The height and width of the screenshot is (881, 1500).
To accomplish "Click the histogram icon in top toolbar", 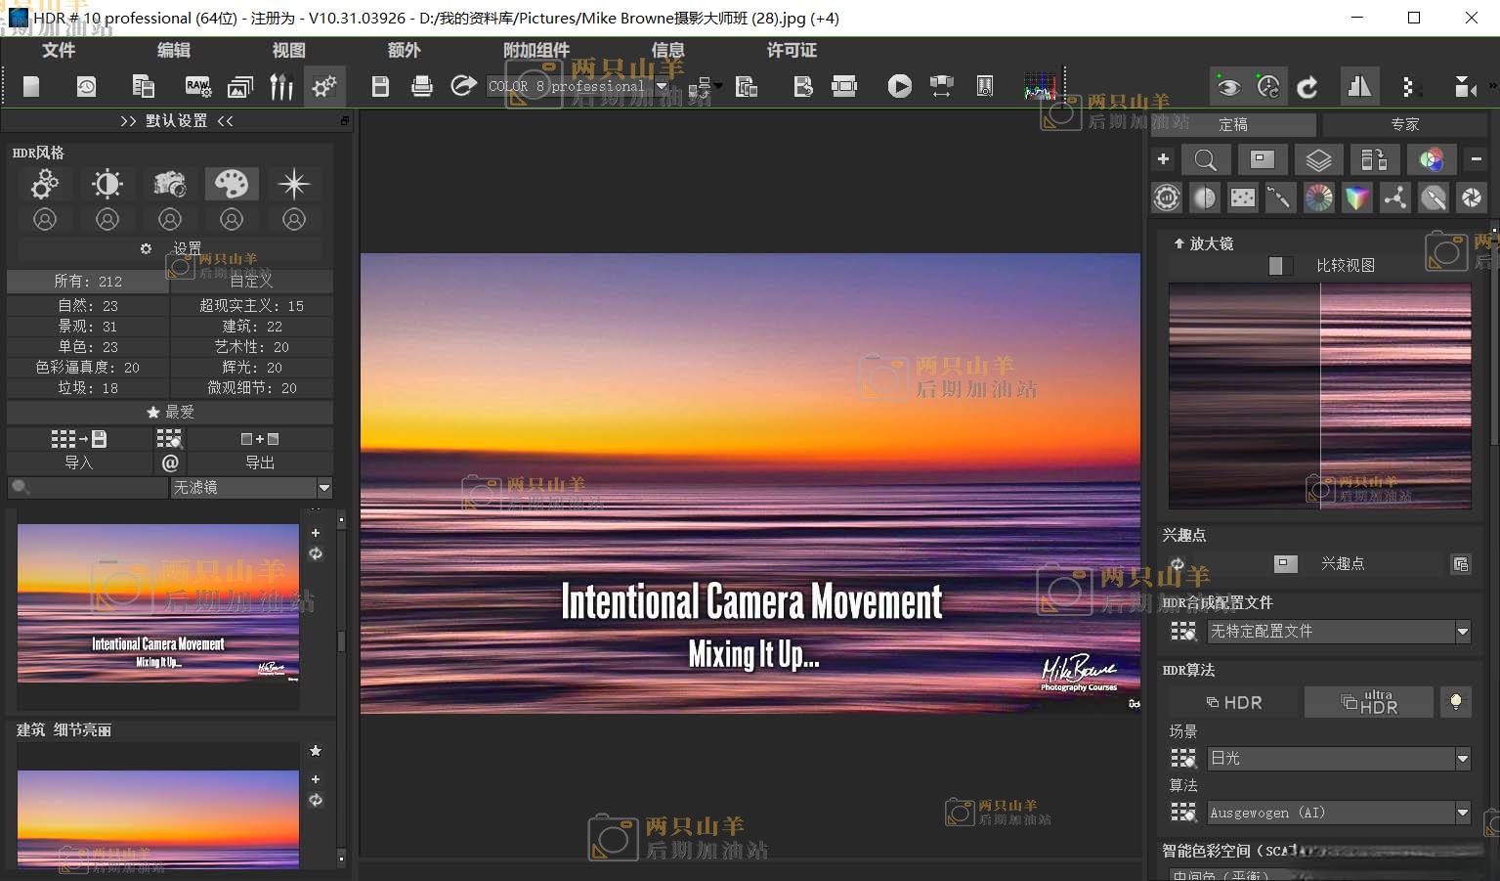I will click(x=1040, y=87).
